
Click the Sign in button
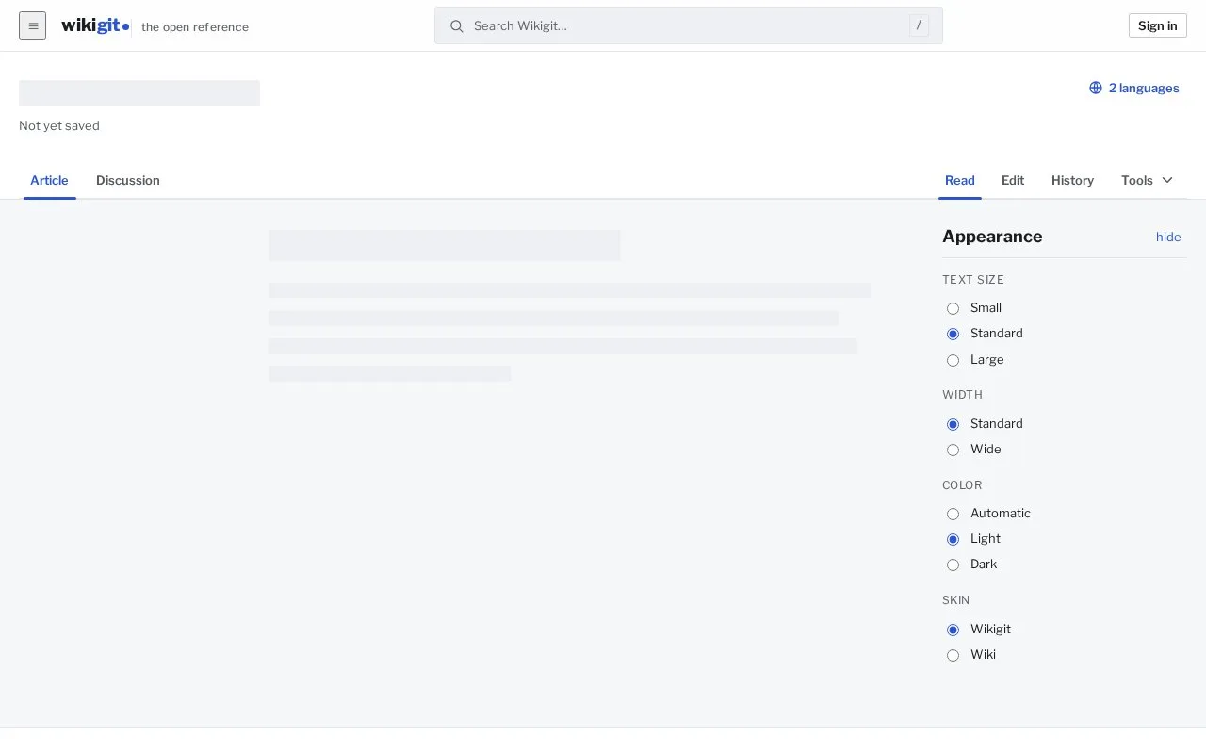[x=1158, y=25]
